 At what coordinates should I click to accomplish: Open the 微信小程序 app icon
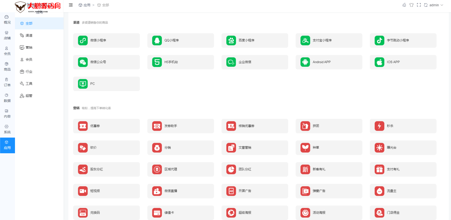click(x=83, y=40)
